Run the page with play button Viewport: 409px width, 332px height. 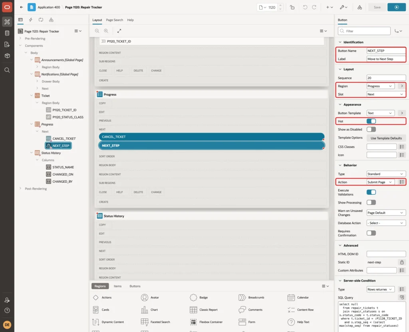(397, 7)
